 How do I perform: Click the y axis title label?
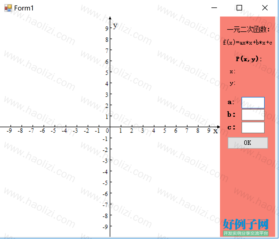(115, 26)
